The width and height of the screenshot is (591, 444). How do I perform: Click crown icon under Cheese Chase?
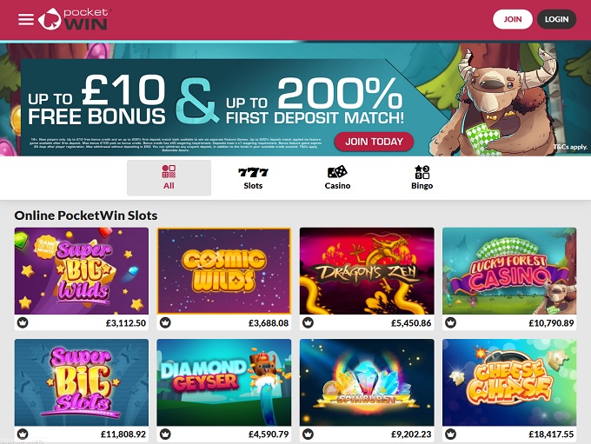[x=451, y=434]
